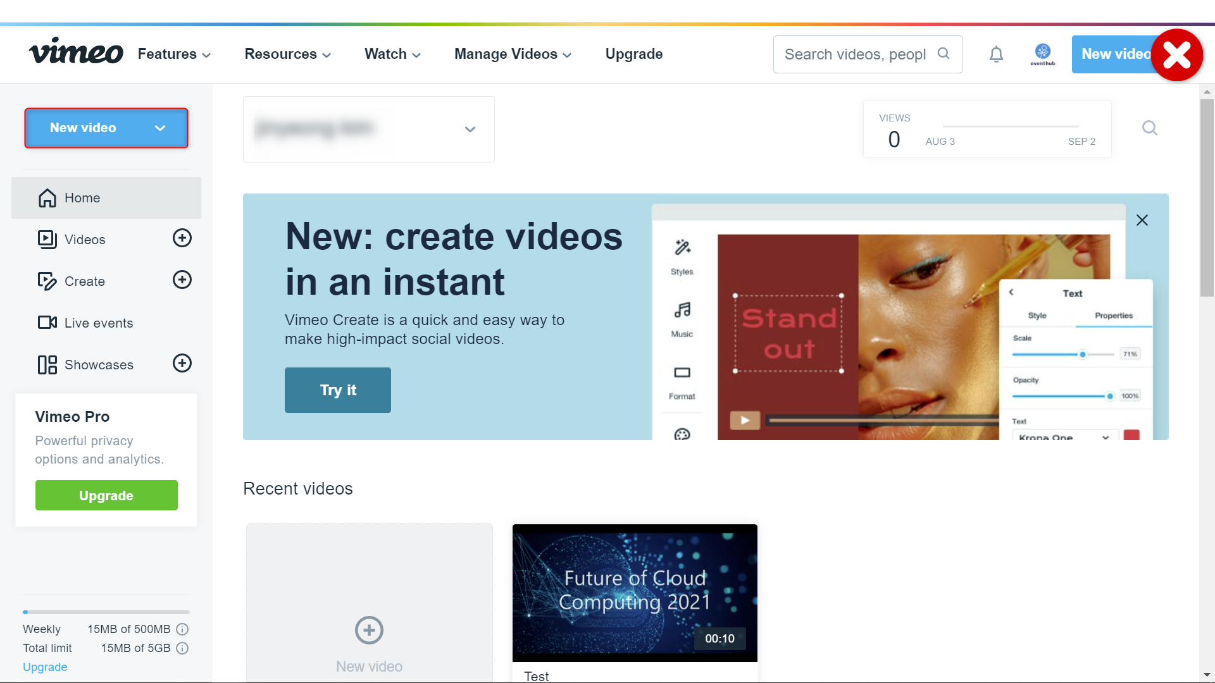Click the views chart line

click(x=1011, y=126)
